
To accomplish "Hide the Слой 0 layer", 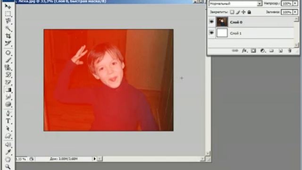I will [x=211, y=22].
